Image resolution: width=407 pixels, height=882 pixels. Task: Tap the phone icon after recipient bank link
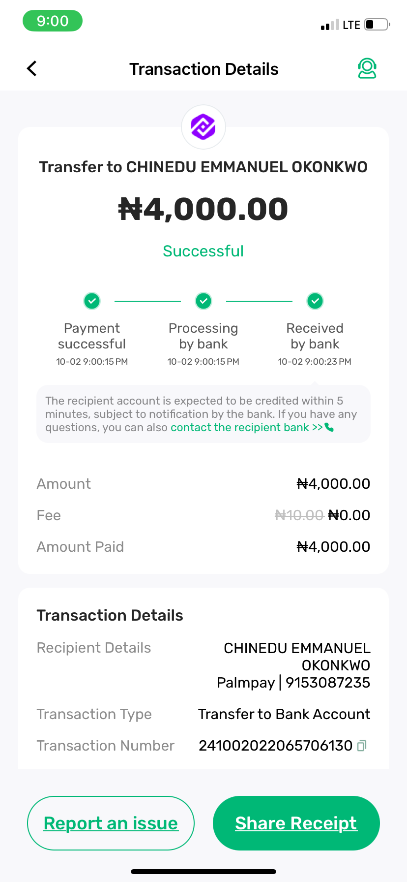coord(329,427)
